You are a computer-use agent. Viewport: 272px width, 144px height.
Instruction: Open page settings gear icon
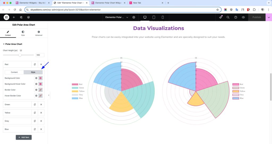pos(134,17)
